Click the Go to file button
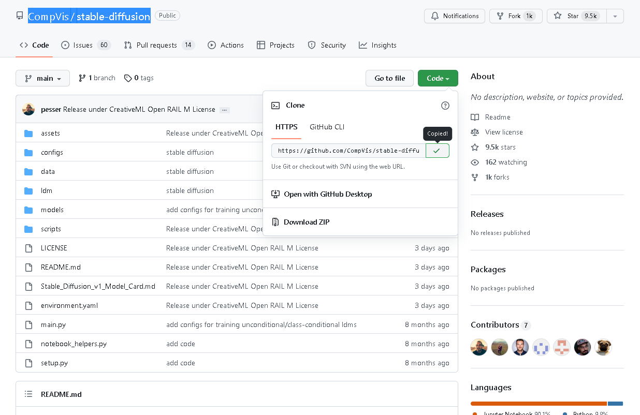 pos(389,78)
